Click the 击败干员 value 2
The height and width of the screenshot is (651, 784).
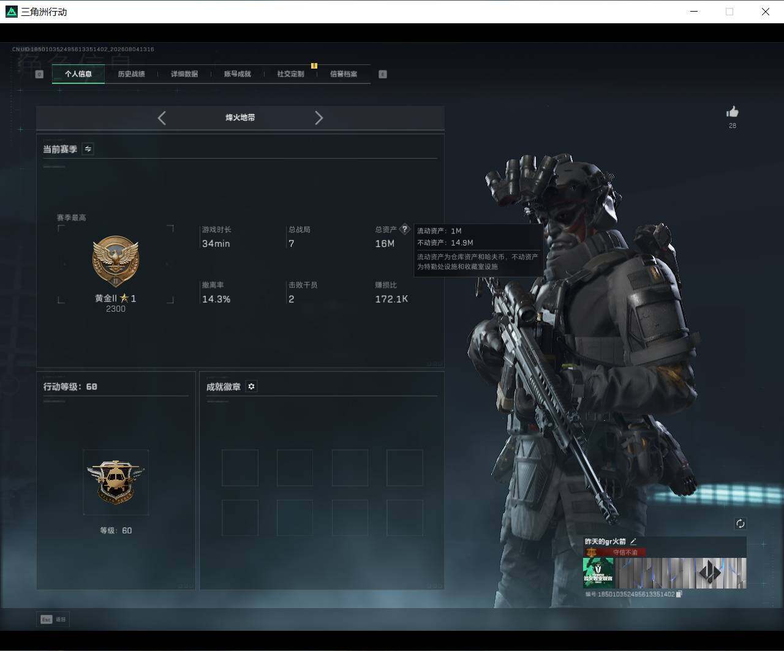tap(292, 299)
